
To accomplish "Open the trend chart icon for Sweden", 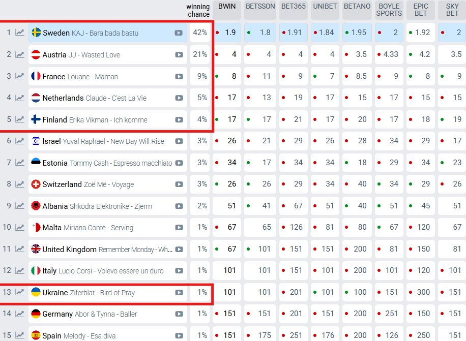I will point(20,33).
